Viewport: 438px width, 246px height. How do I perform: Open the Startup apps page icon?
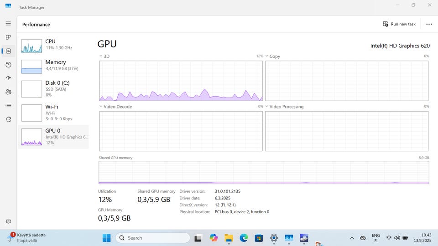(x=8, y=78)
